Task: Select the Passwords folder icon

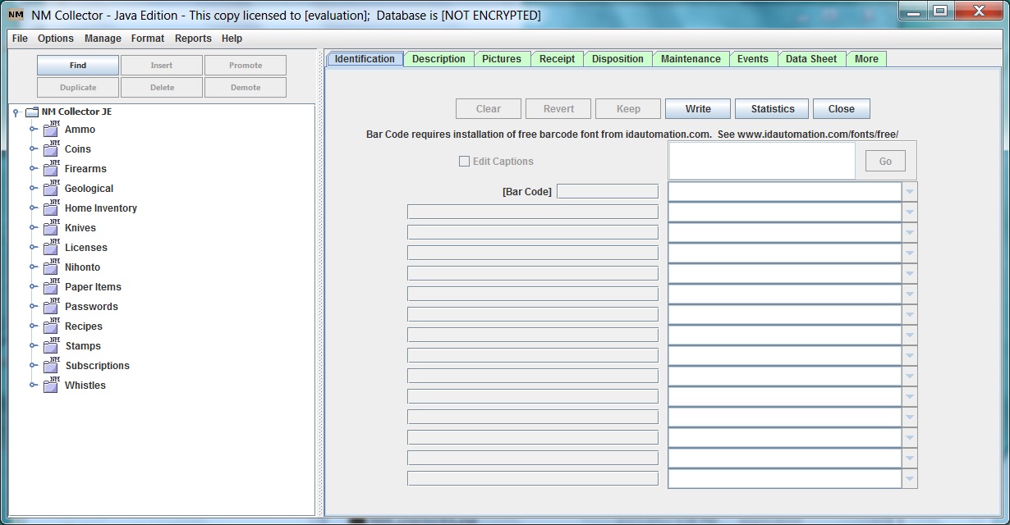Action: coord(49,306)
